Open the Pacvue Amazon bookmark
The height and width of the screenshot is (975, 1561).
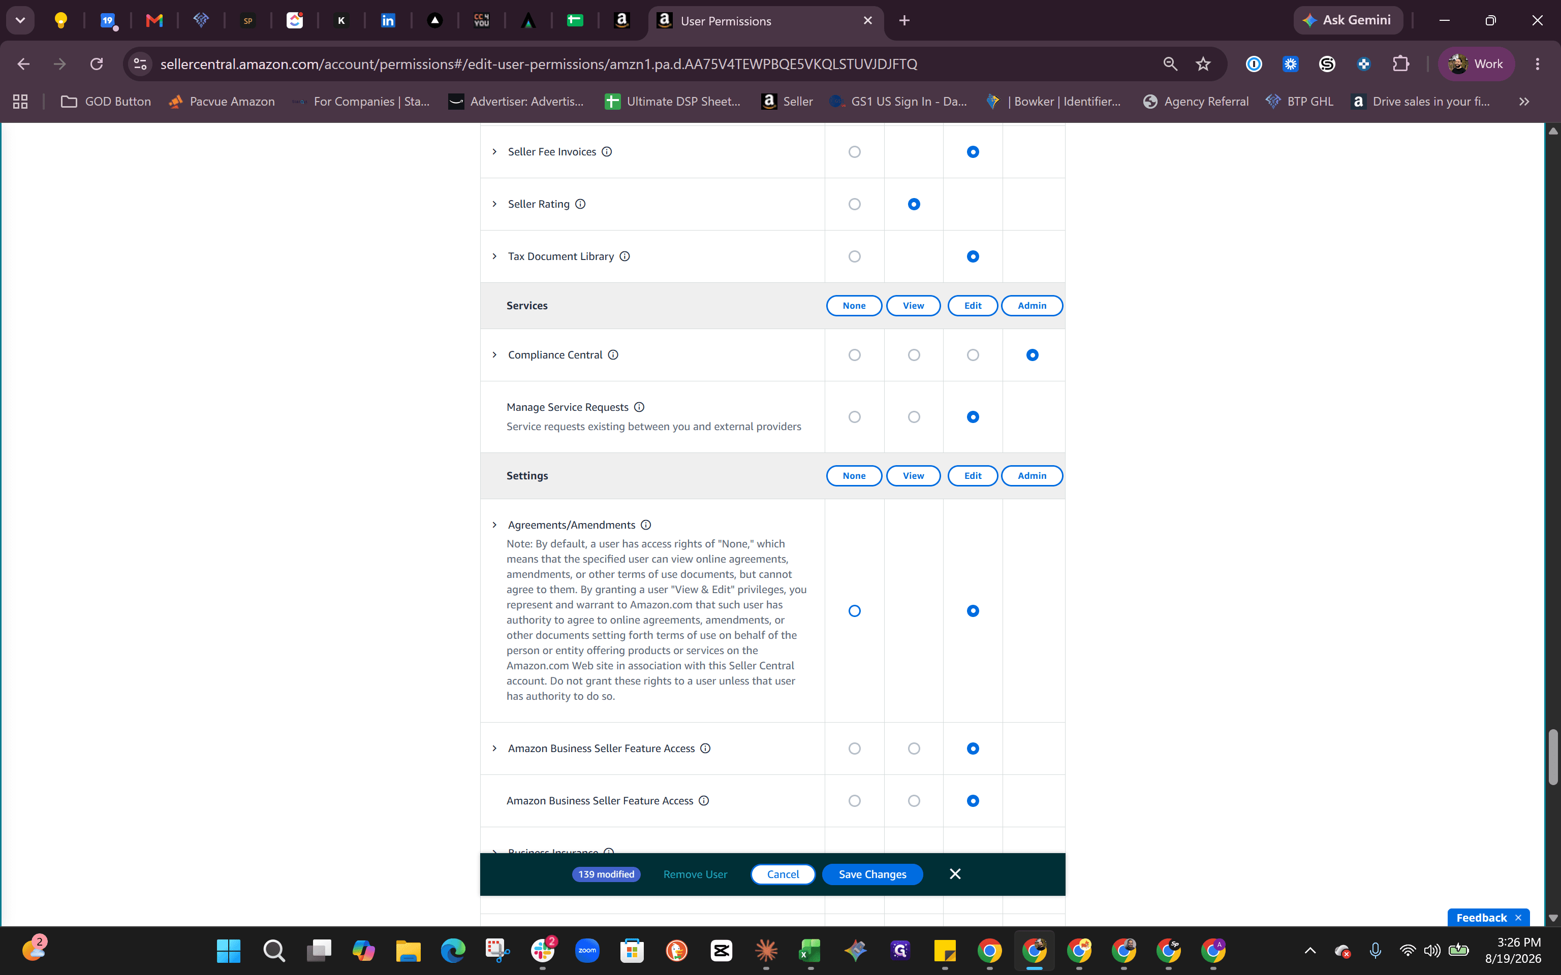(221, 101)
